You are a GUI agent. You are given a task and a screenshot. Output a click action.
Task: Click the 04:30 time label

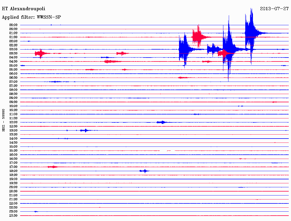13,61
